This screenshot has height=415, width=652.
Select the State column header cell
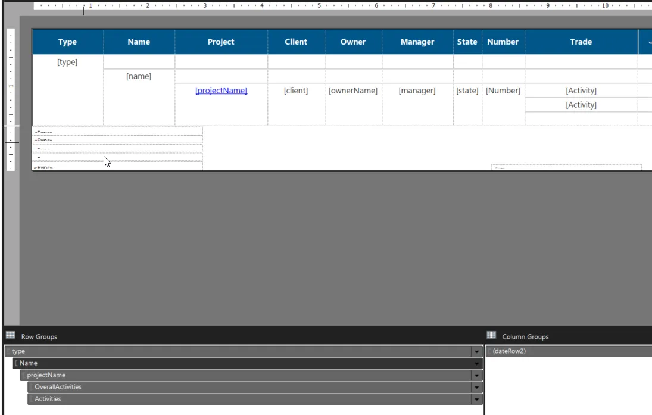pos(467,42)
